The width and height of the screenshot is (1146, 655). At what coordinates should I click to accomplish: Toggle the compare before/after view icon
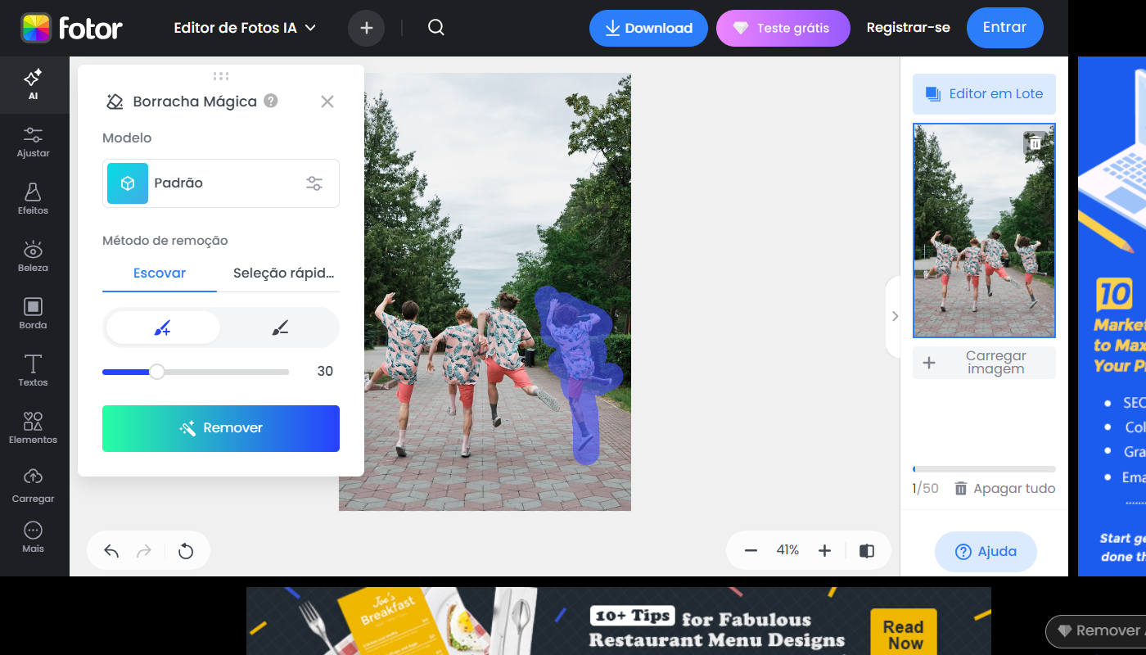[x=867, y=551]
